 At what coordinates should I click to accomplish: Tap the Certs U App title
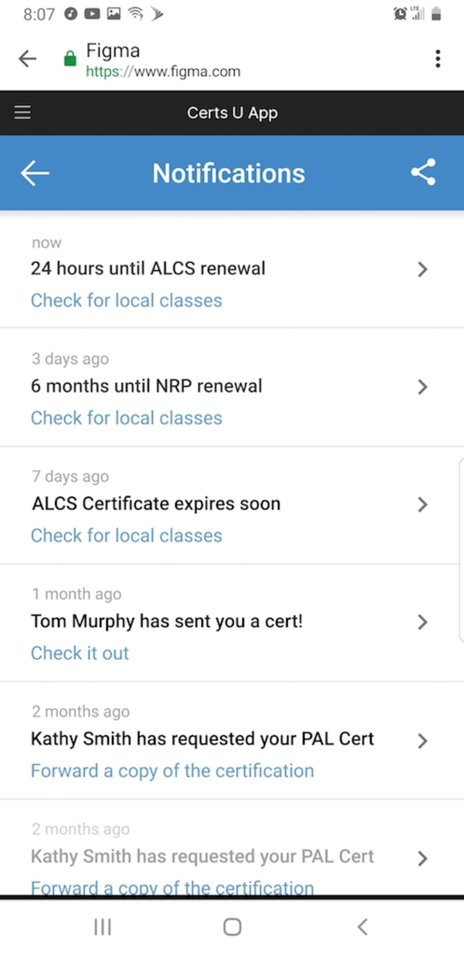point(232,113)
